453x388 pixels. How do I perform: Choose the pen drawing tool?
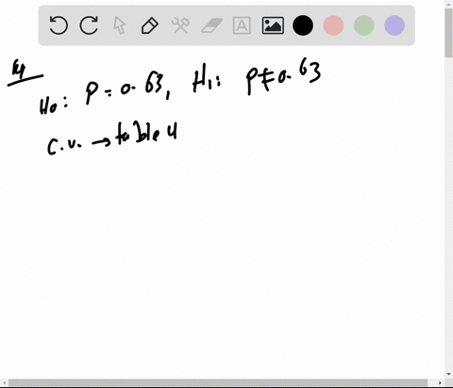[150, 25]
